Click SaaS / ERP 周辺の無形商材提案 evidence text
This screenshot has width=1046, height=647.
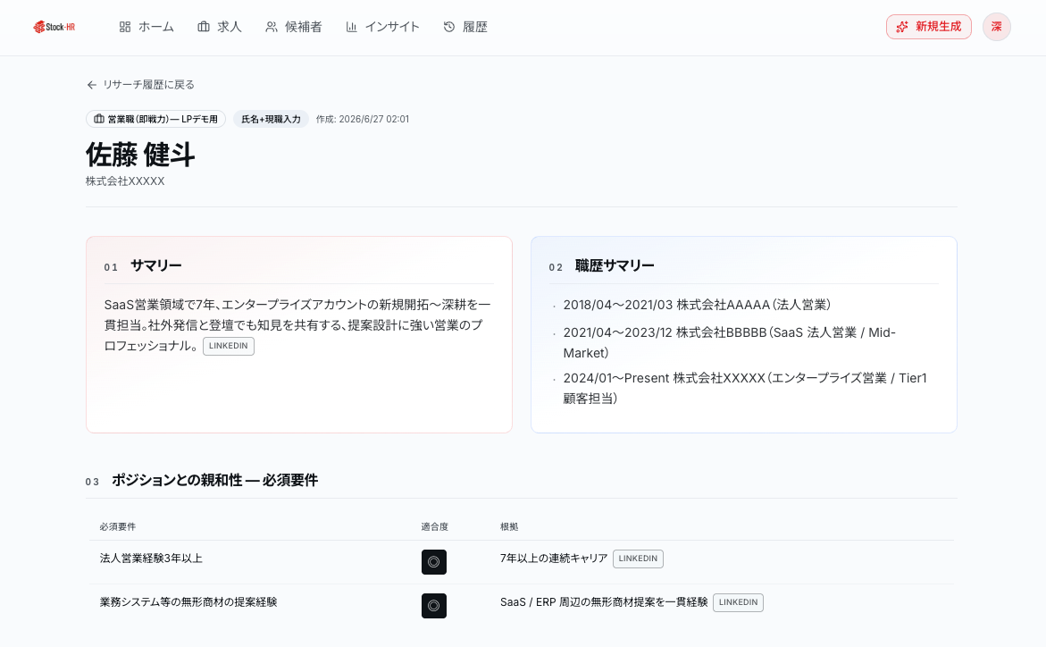coord(604,601)
